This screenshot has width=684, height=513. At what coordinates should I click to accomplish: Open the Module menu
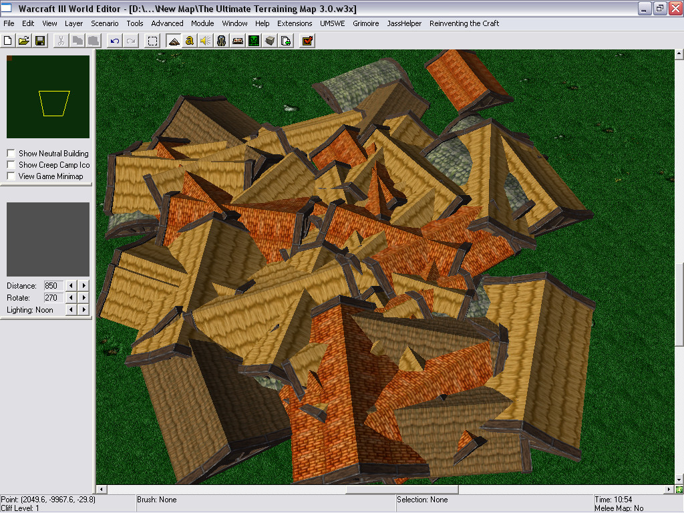click(x=202, y=23)
